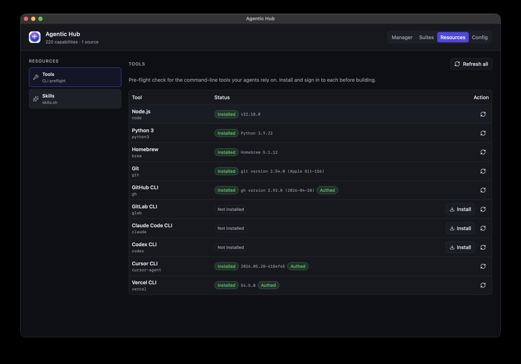Refresh the Codex CLI row status
This screenshot has height=364, width=521.
(x=483, y=247)
